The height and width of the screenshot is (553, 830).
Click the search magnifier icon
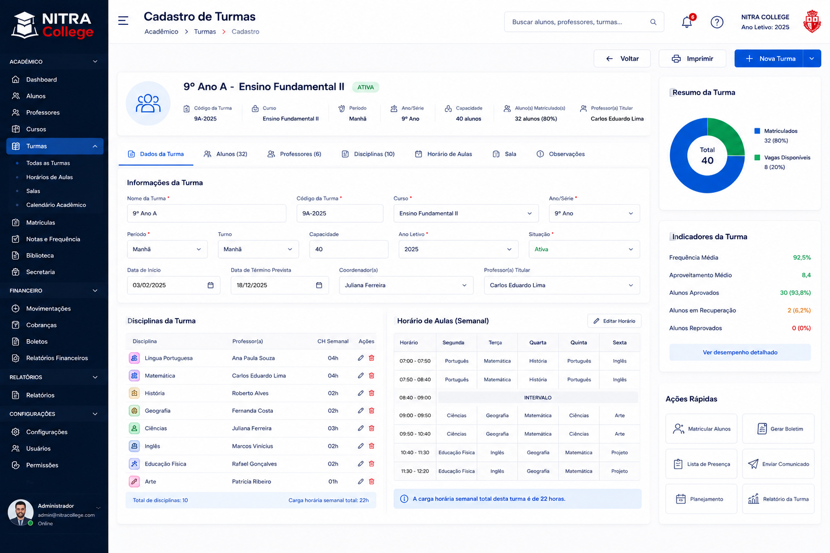coord(653,22)
